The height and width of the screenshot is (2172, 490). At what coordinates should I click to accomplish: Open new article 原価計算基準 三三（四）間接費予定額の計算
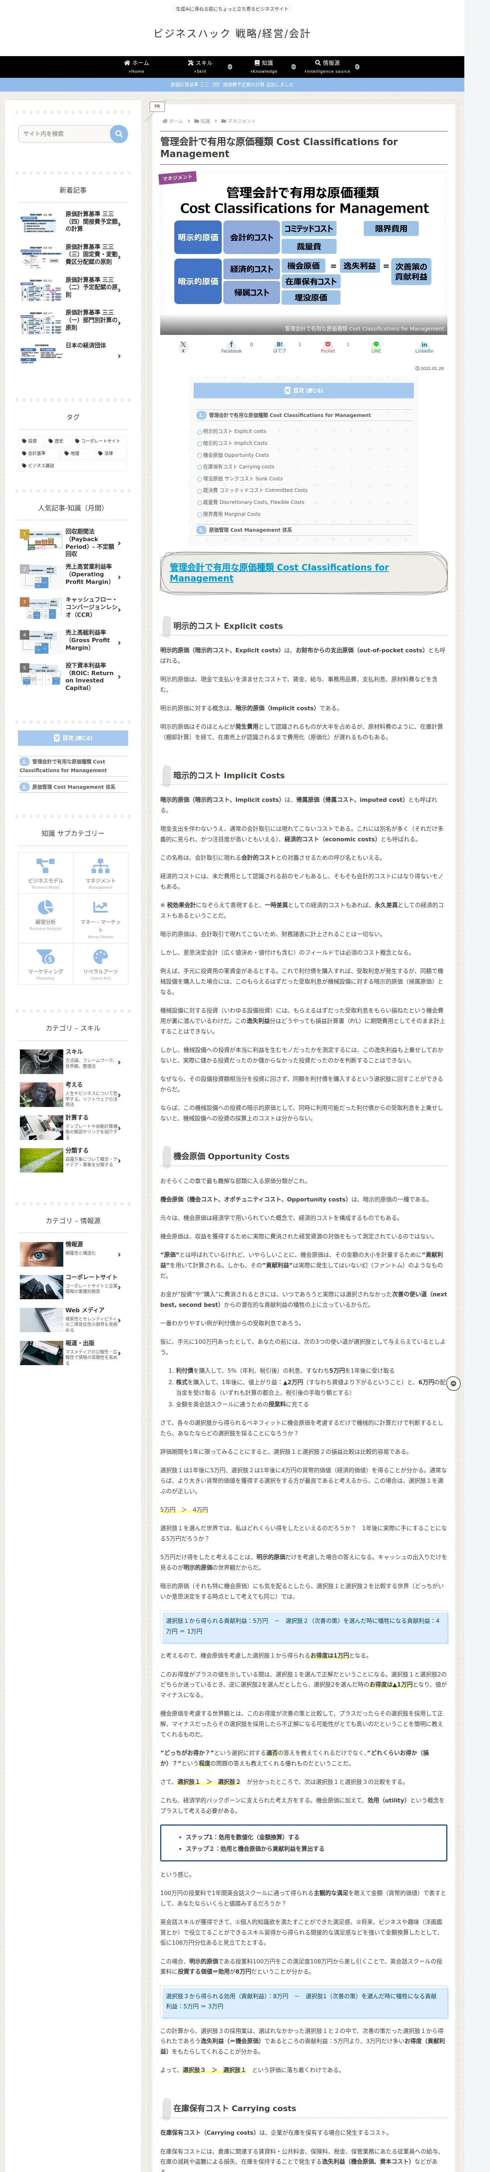[x=73, y=222]
